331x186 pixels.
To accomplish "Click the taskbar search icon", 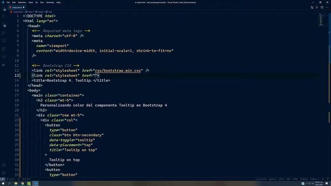I will click(x=9, y=183).
